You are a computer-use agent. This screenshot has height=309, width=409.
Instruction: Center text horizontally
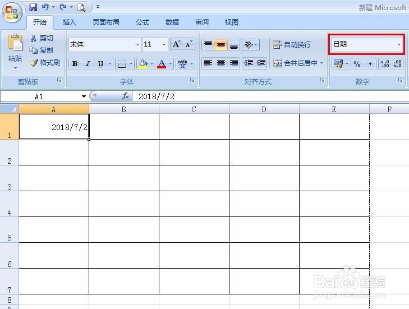click(x=221, y=63)
